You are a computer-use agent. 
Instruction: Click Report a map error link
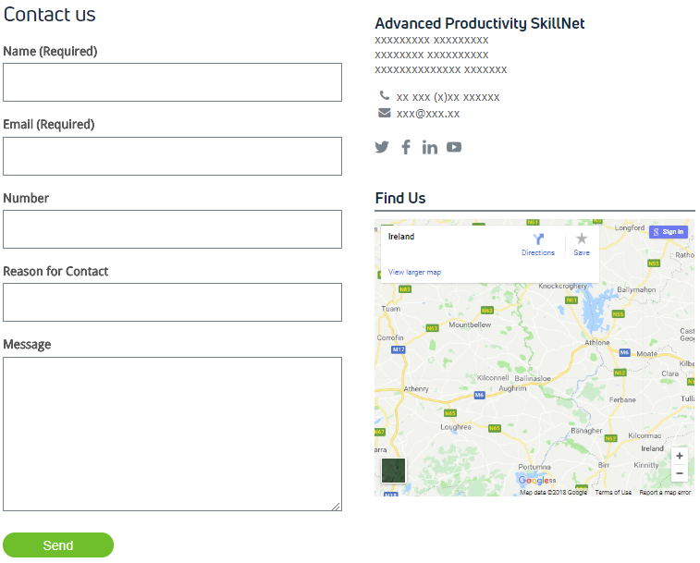tap(665, 493)
